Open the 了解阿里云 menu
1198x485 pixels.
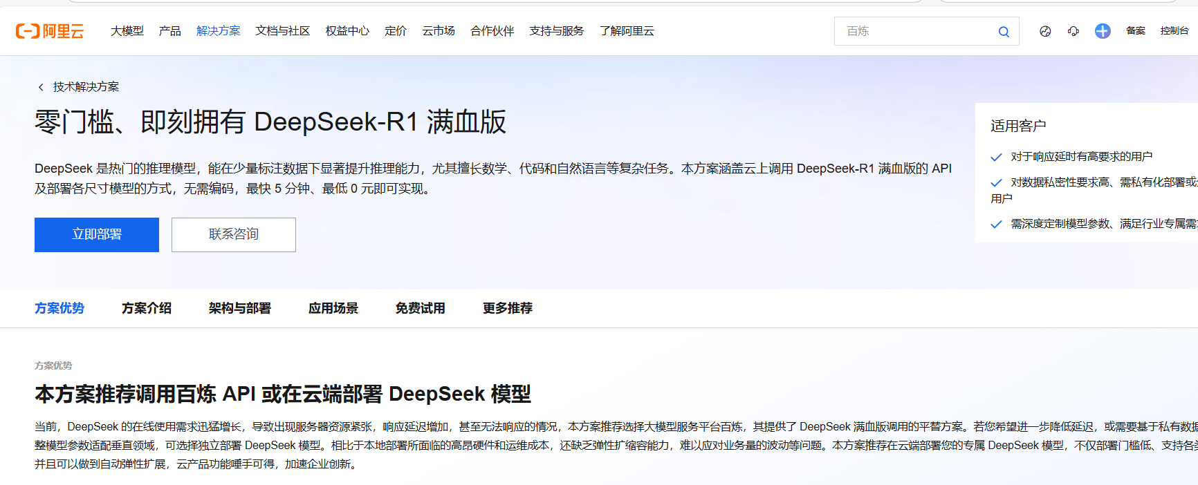627,31
